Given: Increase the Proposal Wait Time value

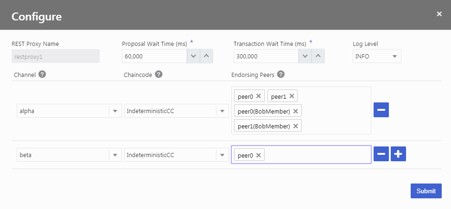Looking at the screenshot, I should tap(206, 56).
